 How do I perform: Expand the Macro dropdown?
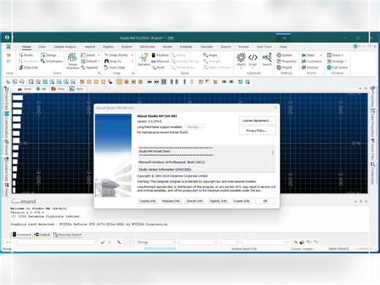tap(241, 68)
